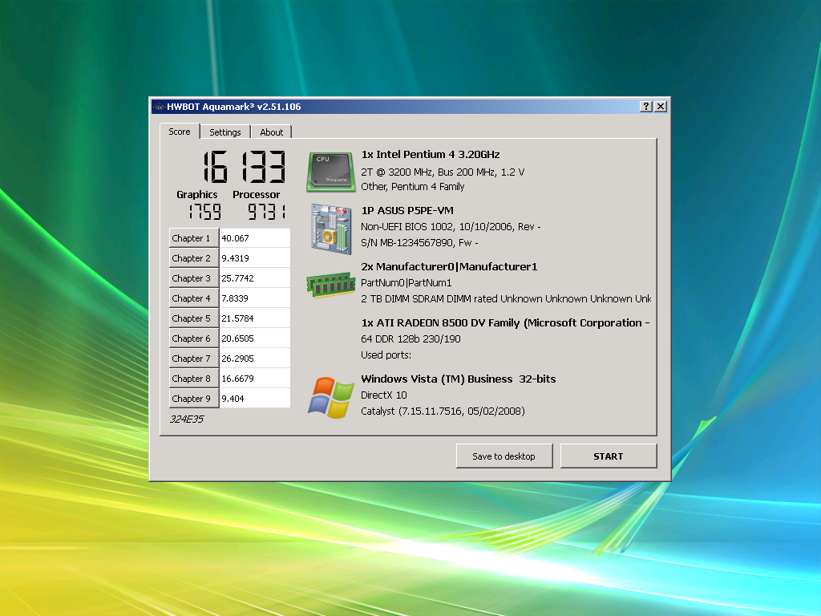Click the Chapter 7 button
This screenshot has width=821, height=616.
tap(193, 359)
